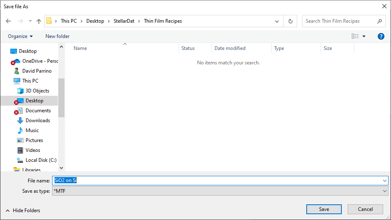Click the OneDrive cloud icon
This screenshot has height=220, width=391.
tap(17, 61)
